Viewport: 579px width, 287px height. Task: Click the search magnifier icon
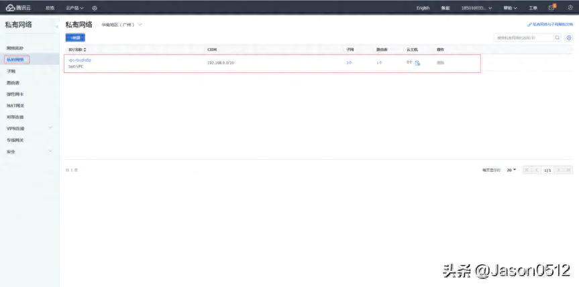558,38
